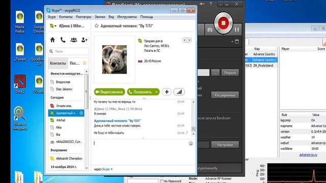Open group chat nikita2000257
Viewport: 326px width, 183px height.
[x=67, y=142]
